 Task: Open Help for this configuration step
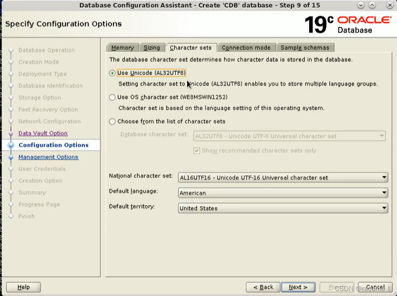click(23, 287)
